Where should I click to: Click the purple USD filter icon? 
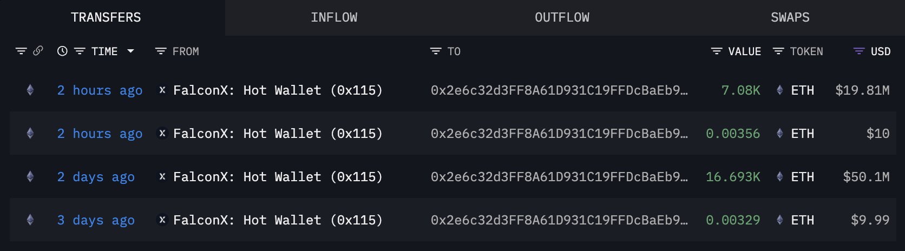click(x=859, y=51)
